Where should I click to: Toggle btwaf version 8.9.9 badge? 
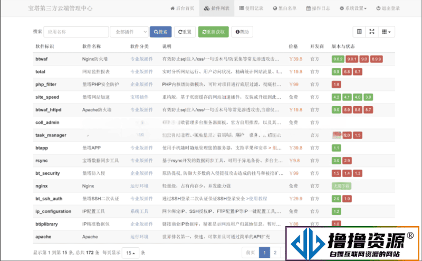tap(376, 59)
